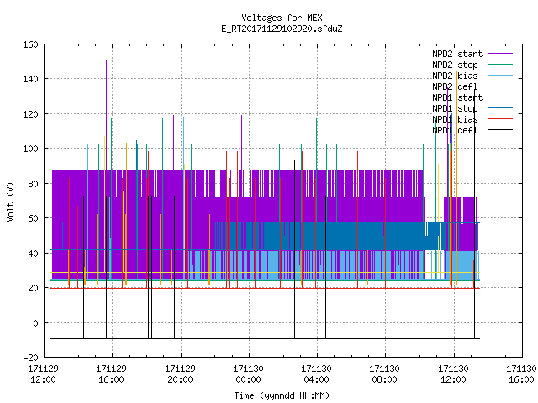Image resolution: width=538 pixels, height=403 pixels.
Task: Click the NPD1 stop blue legend line
Action: coord(500,108)
